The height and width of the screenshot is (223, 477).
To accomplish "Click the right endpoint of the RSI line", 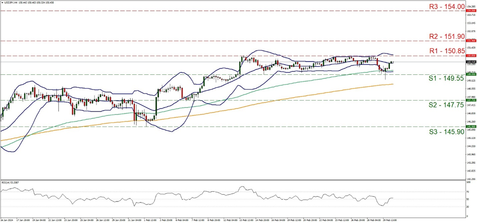I will click(x=393, y=198).
